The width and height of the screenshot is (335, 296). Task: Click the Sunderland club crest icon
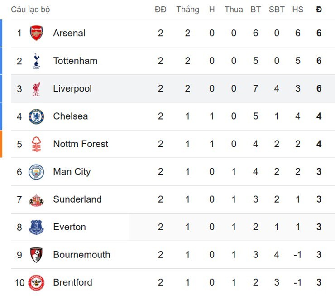36,199
